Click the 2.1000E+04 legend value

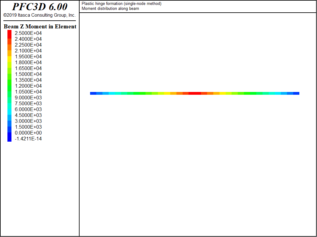28,51
